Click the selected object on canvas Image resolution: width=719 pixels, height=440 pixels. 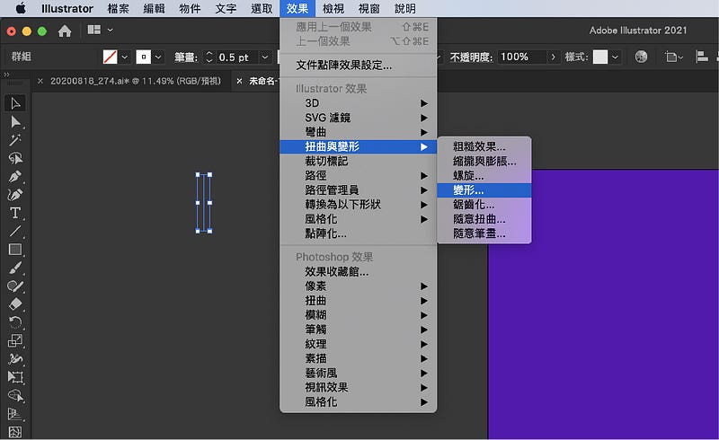coord(204,203)
